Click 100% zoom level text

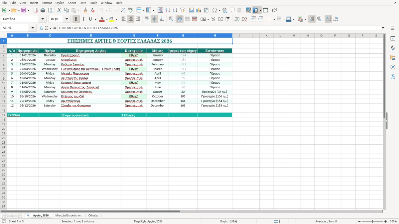click(393, 221)
